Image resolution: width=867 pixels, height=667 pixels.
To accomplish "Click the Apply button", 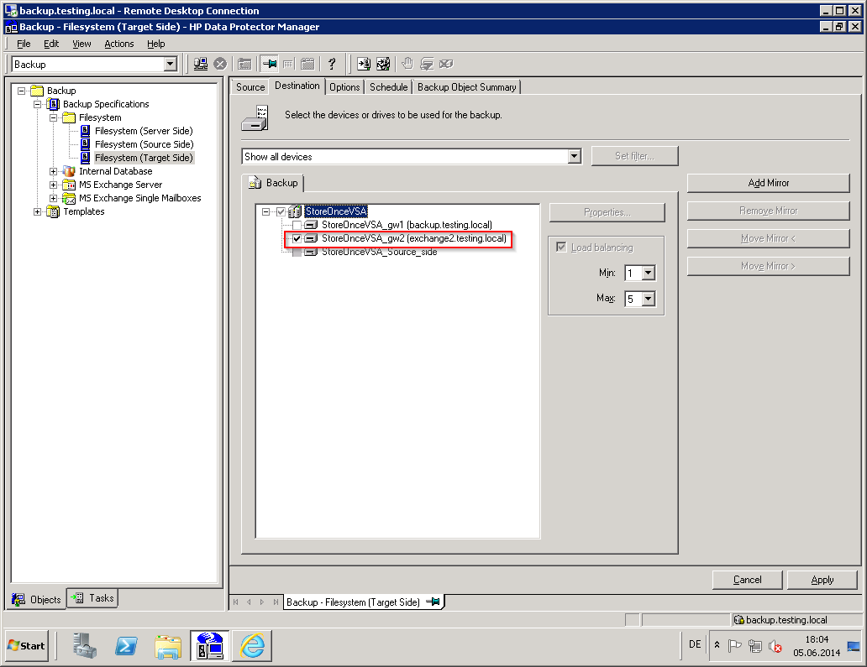I will click(822, 580).
